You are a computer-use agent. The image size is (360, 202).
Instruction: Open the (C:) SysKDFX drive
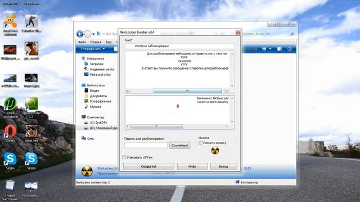coord(96,123)
